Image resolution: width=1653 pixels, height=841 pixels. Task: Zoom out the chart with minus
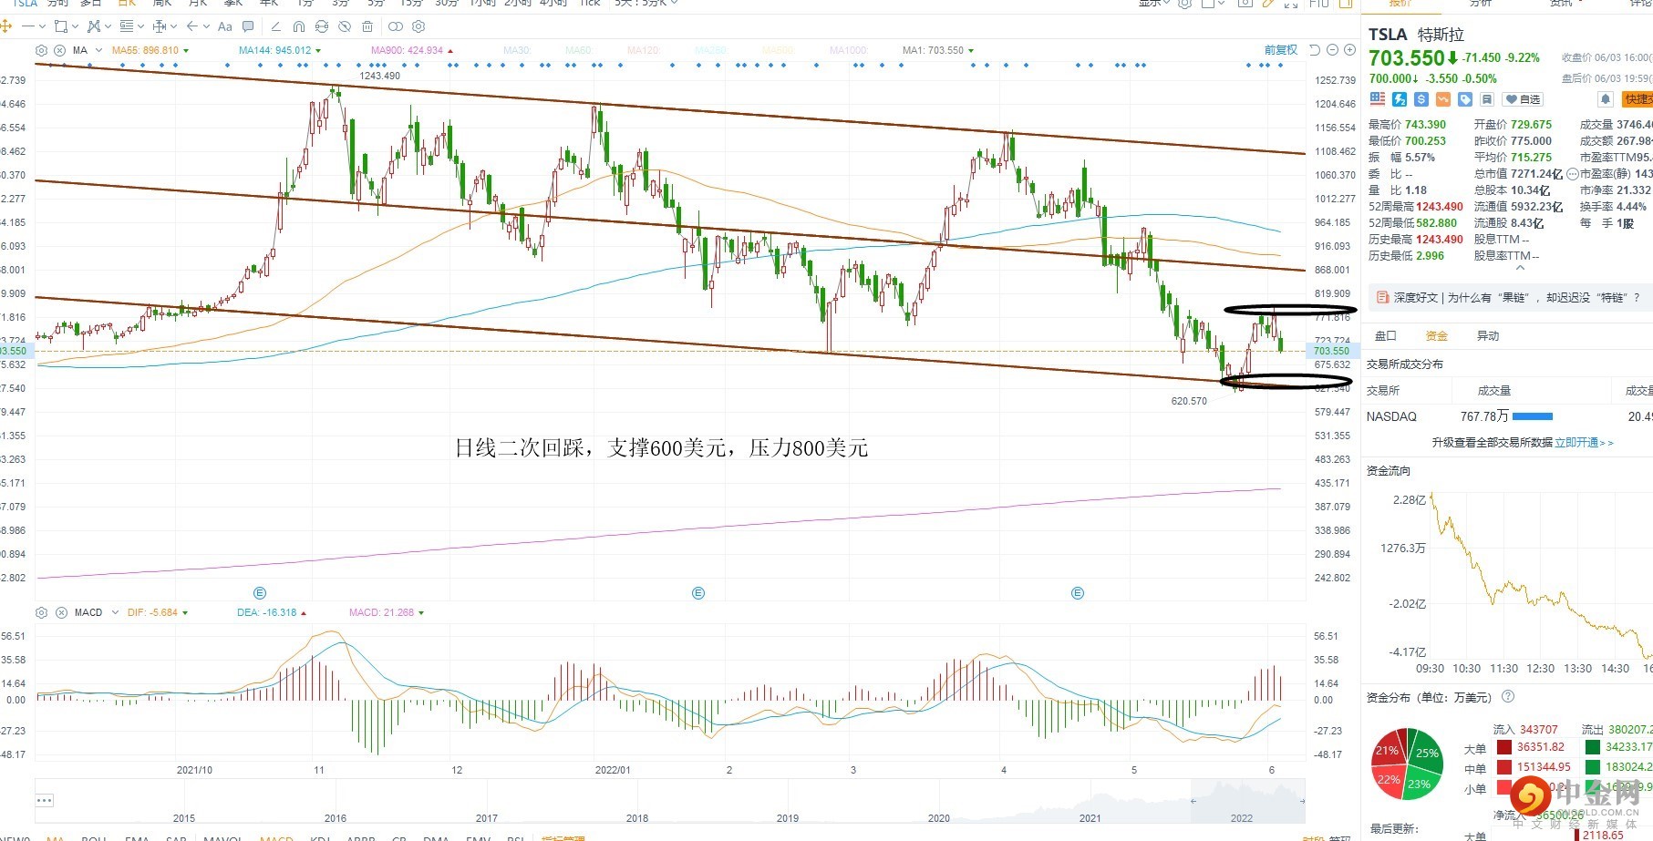(1332, 50)
